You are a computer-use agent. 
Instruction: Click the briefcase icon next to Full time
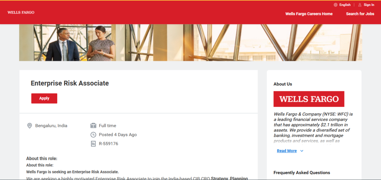point(93,126)
